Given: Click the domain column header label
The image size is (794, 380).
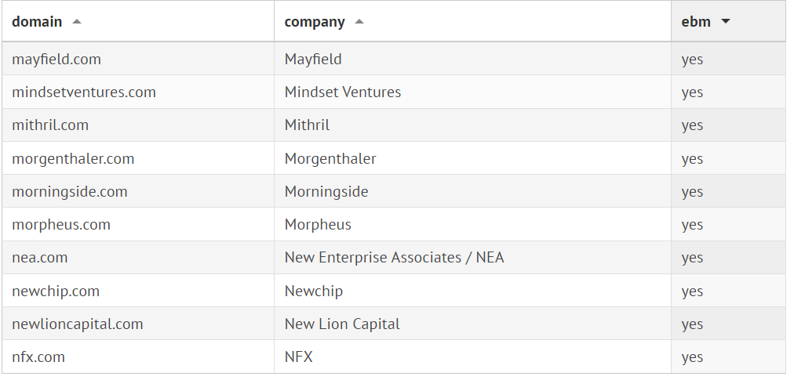Looking at the screenshot, I should point(37,22).
